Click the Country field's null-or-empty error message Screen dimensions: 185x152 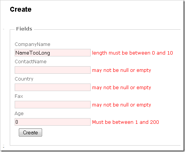tap(121, 88)
